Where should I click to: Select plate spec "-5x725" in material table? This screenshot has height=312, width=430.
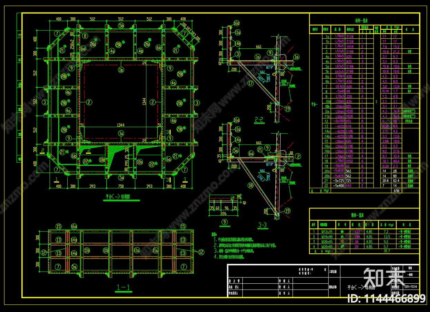[x=339, y=181]
